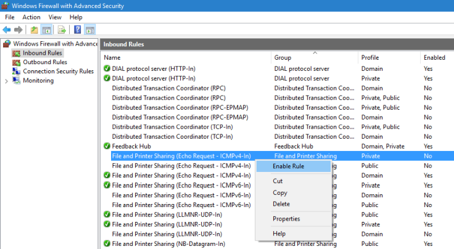Image resolution: width=454 pixels, height=249 pixels.
Task: Click the Forward arrow toolbar icon
Action: [19, 30]
